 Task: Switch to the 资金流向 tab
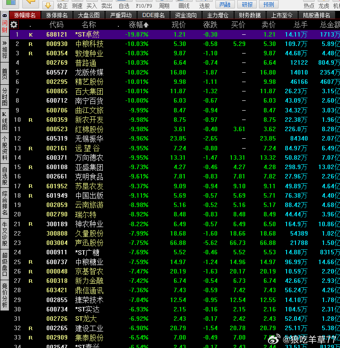(x=186, y=15)
